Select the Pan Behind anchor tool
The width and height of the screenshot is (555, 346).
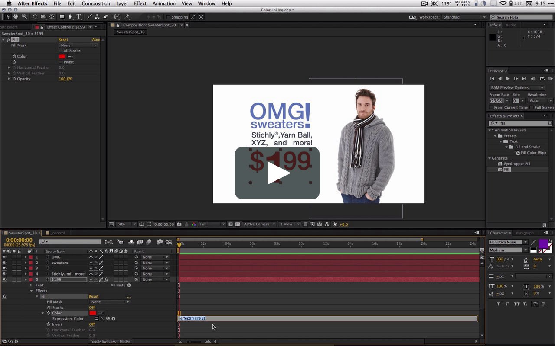[52, 17]
